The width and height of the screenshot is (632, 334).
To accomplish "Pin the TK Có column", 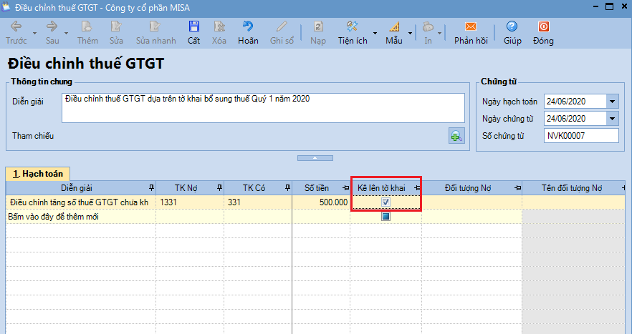I will click(288, 188).
